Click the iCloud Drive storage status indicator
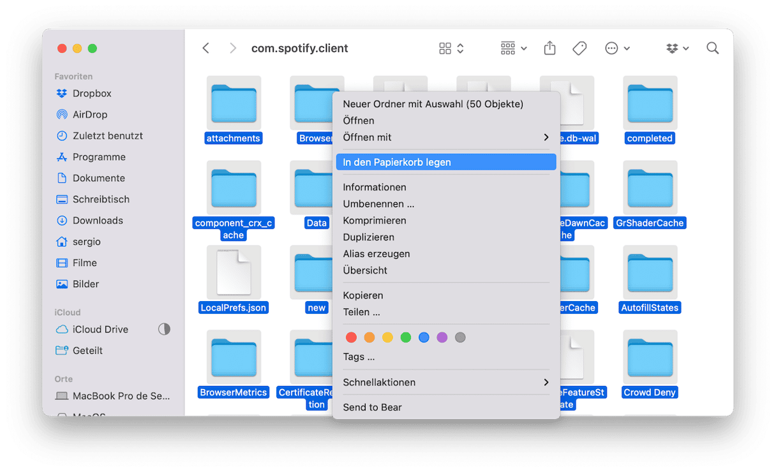Viewport: 776px width, 472px height. (164, 329)
